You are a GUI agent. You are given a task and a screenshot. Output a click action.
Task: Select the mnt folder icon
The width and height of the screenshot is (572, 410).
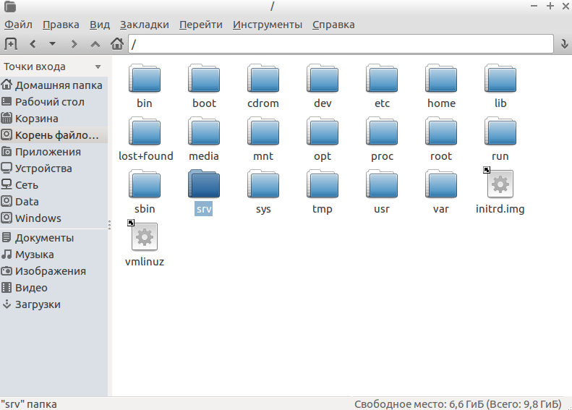click(263, 132)
